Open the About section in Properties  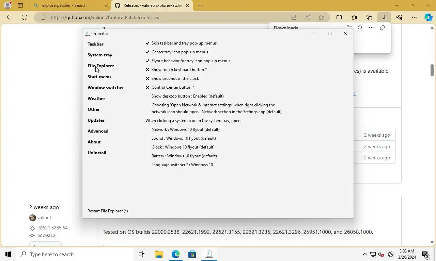point(94,142)
